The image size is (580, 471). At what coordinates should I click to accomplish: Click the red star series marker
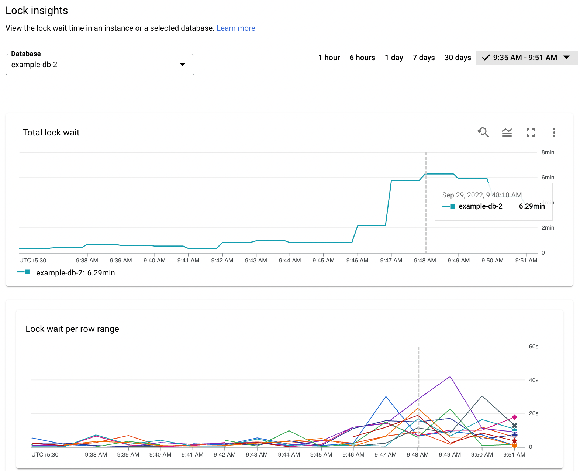point(515,441)
